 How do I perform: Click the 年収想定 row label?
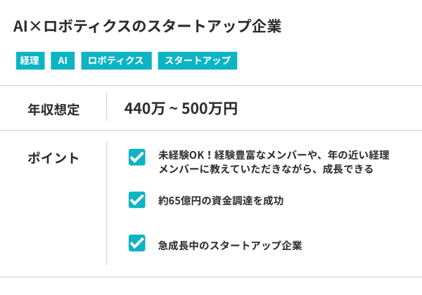pyautogui.click(x=53, y=110)
